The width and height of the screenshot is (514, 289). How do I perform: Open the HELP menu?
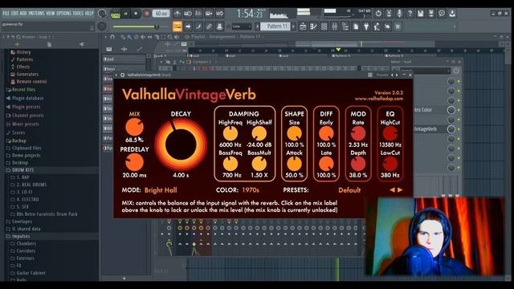pyautogui.click(x=89, y=13)
